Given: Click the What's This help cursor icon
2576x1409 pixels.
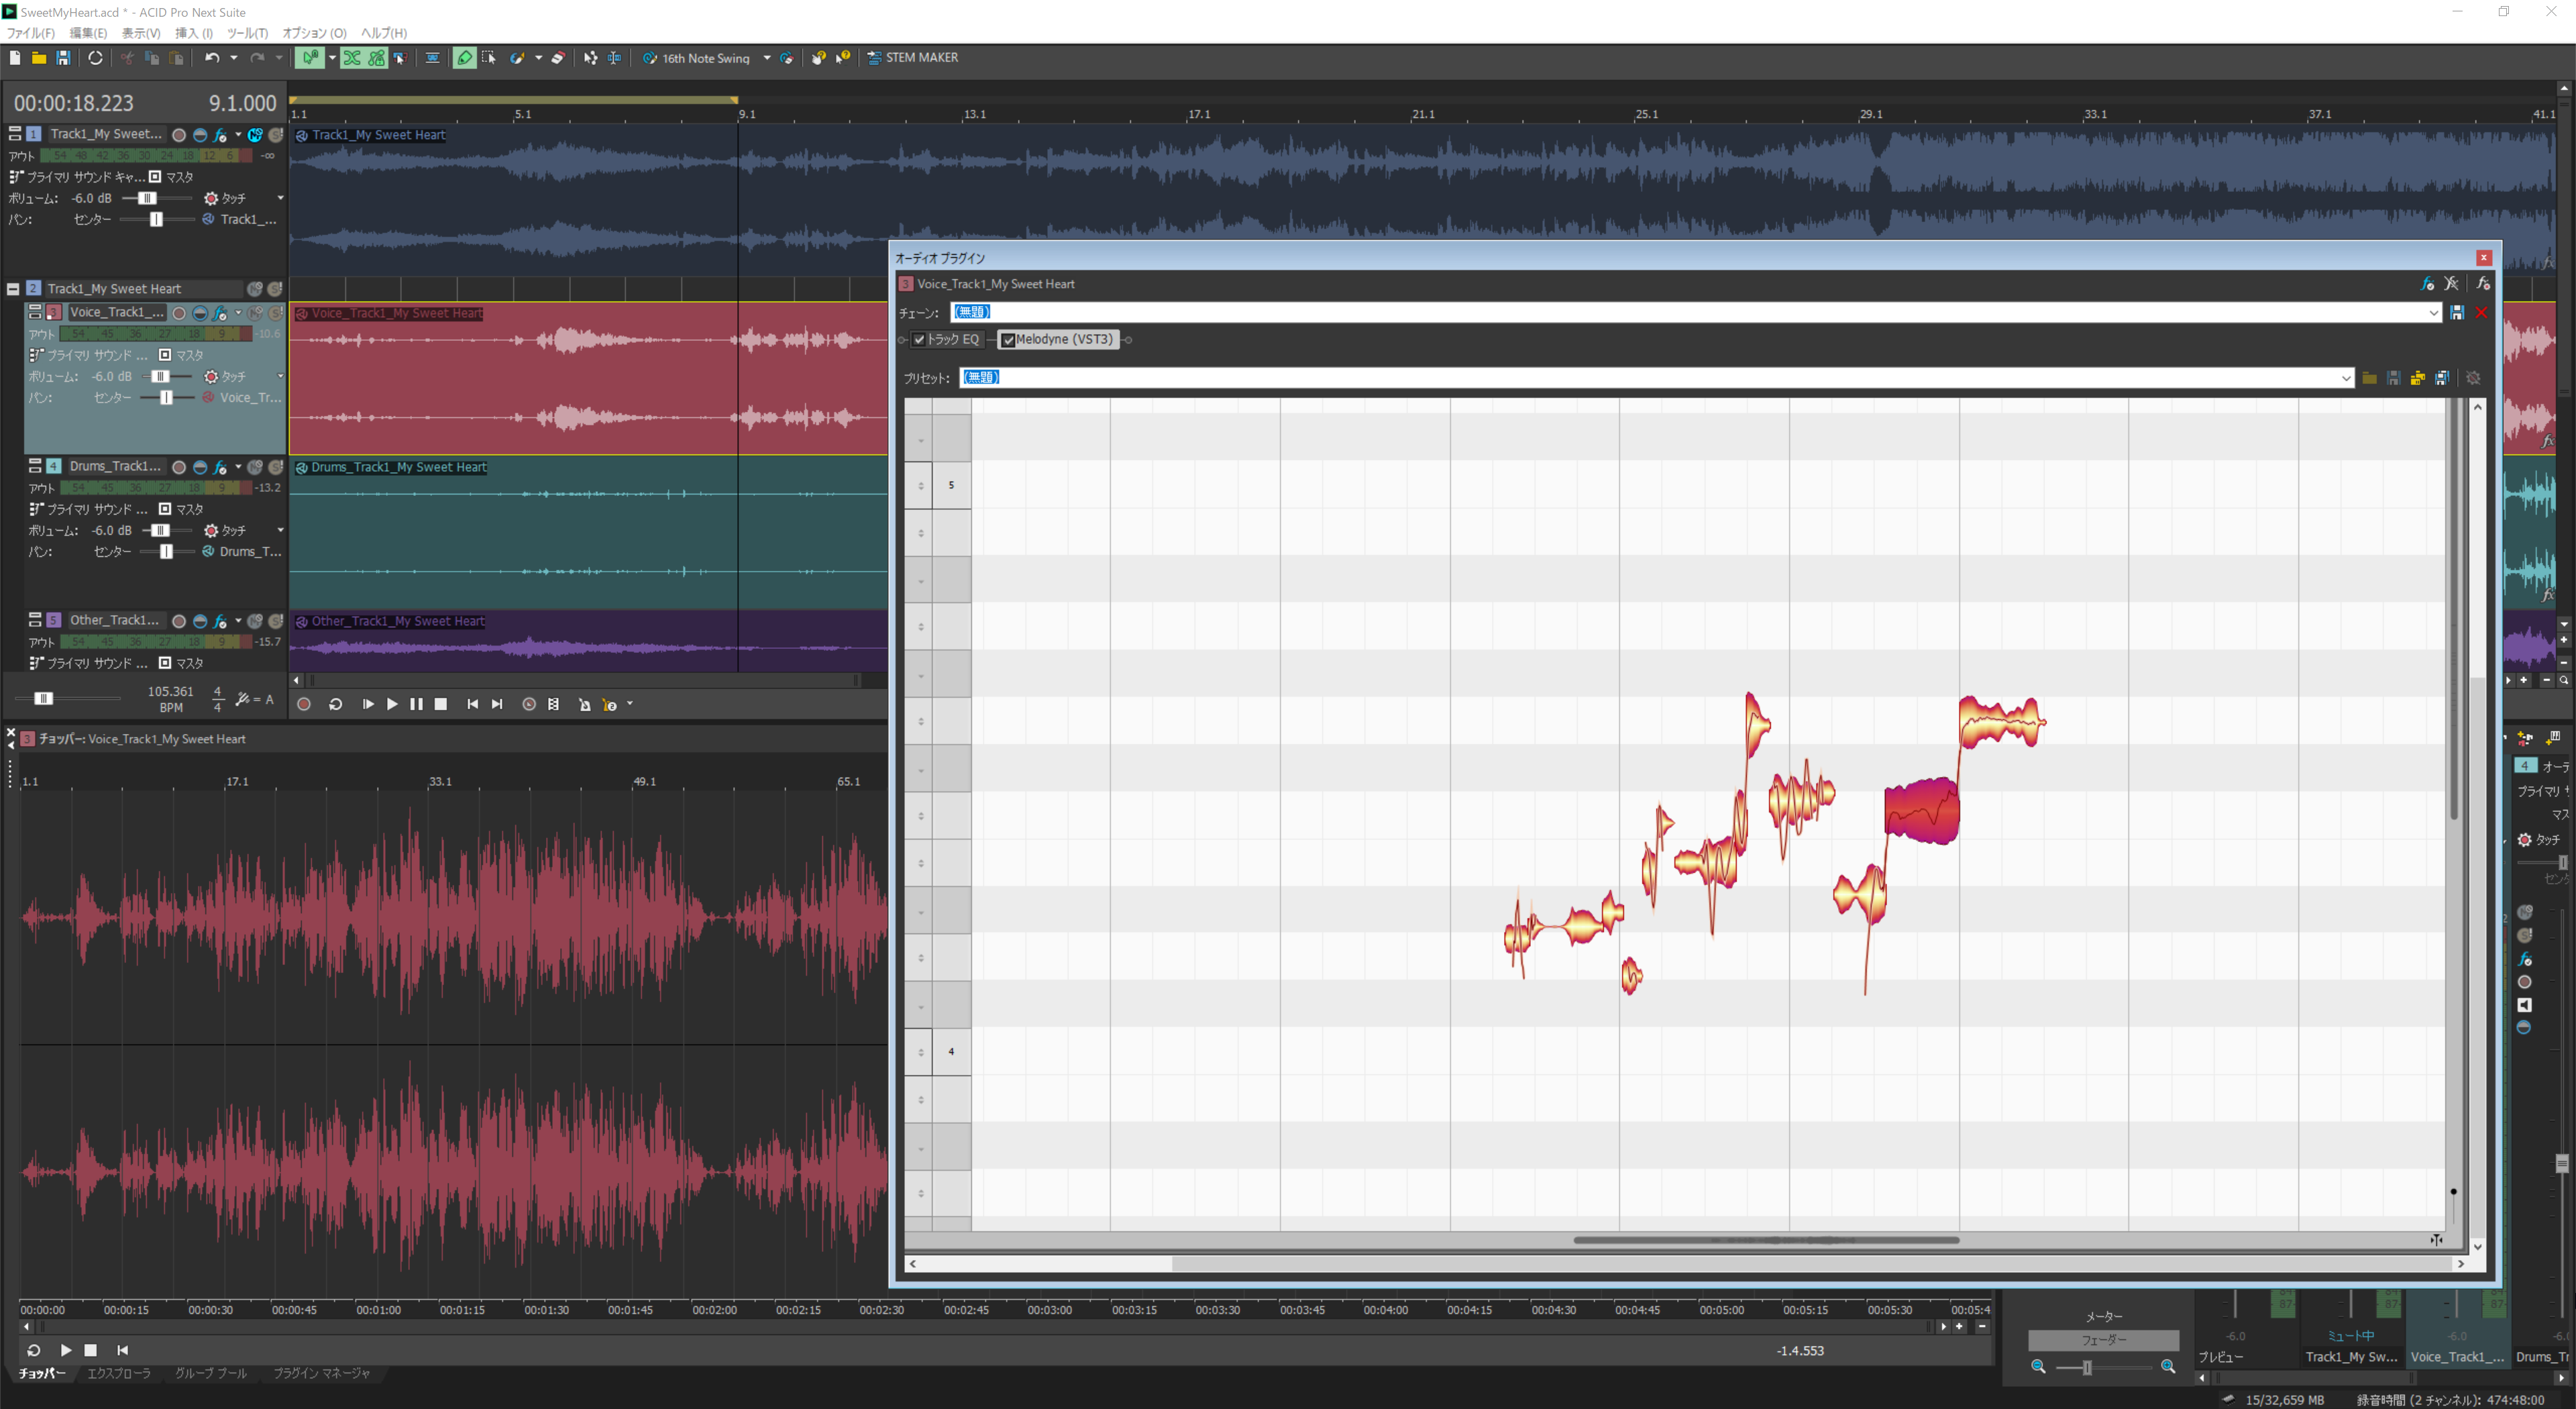Looking at the screenshot, I should coord(843,58).
